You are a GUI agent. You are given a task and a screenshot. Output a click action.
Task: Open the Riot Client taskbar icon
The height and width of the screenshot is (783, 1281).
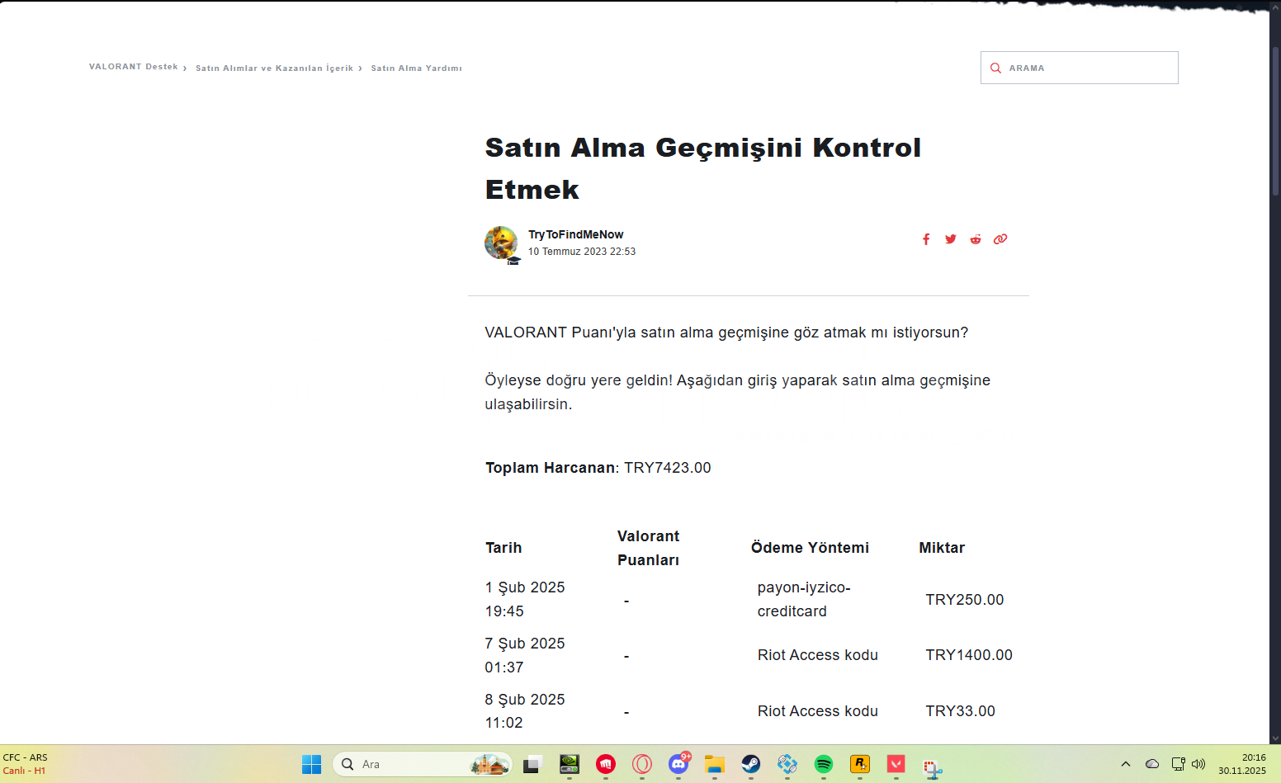coord(606,764)
